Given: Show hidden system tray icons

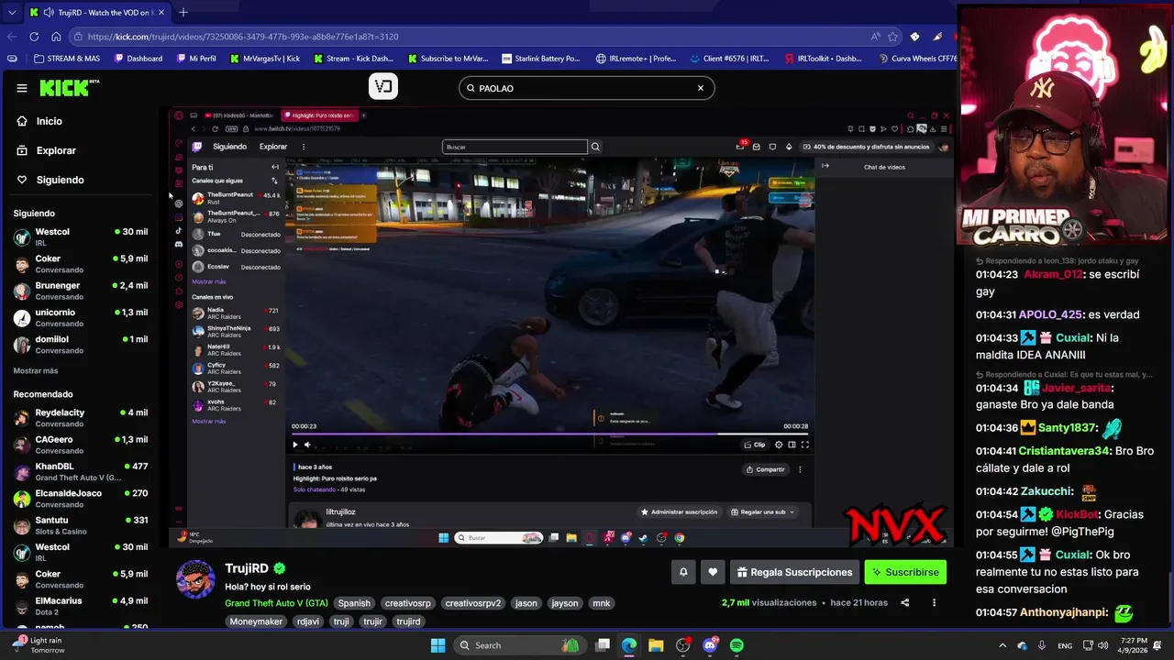Looking at the screenshot, I should click(1002, 645).
